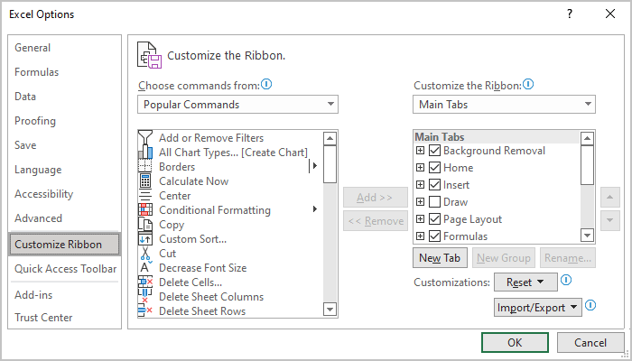Viewport: 632px width, 361px height.
Task: Click the All Chart Types chart icon
Action: (145, 153)
